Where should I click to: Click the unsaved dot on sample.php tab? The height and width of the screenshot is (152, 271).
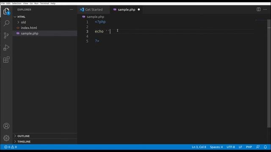pos(139,10)
